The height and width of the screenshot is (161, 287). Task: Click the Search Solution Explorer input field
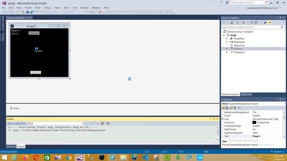click(251, 27)
